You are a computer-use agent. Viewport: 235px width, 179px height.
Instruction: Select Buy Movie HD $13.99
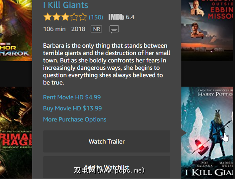[x=72, y=108]
